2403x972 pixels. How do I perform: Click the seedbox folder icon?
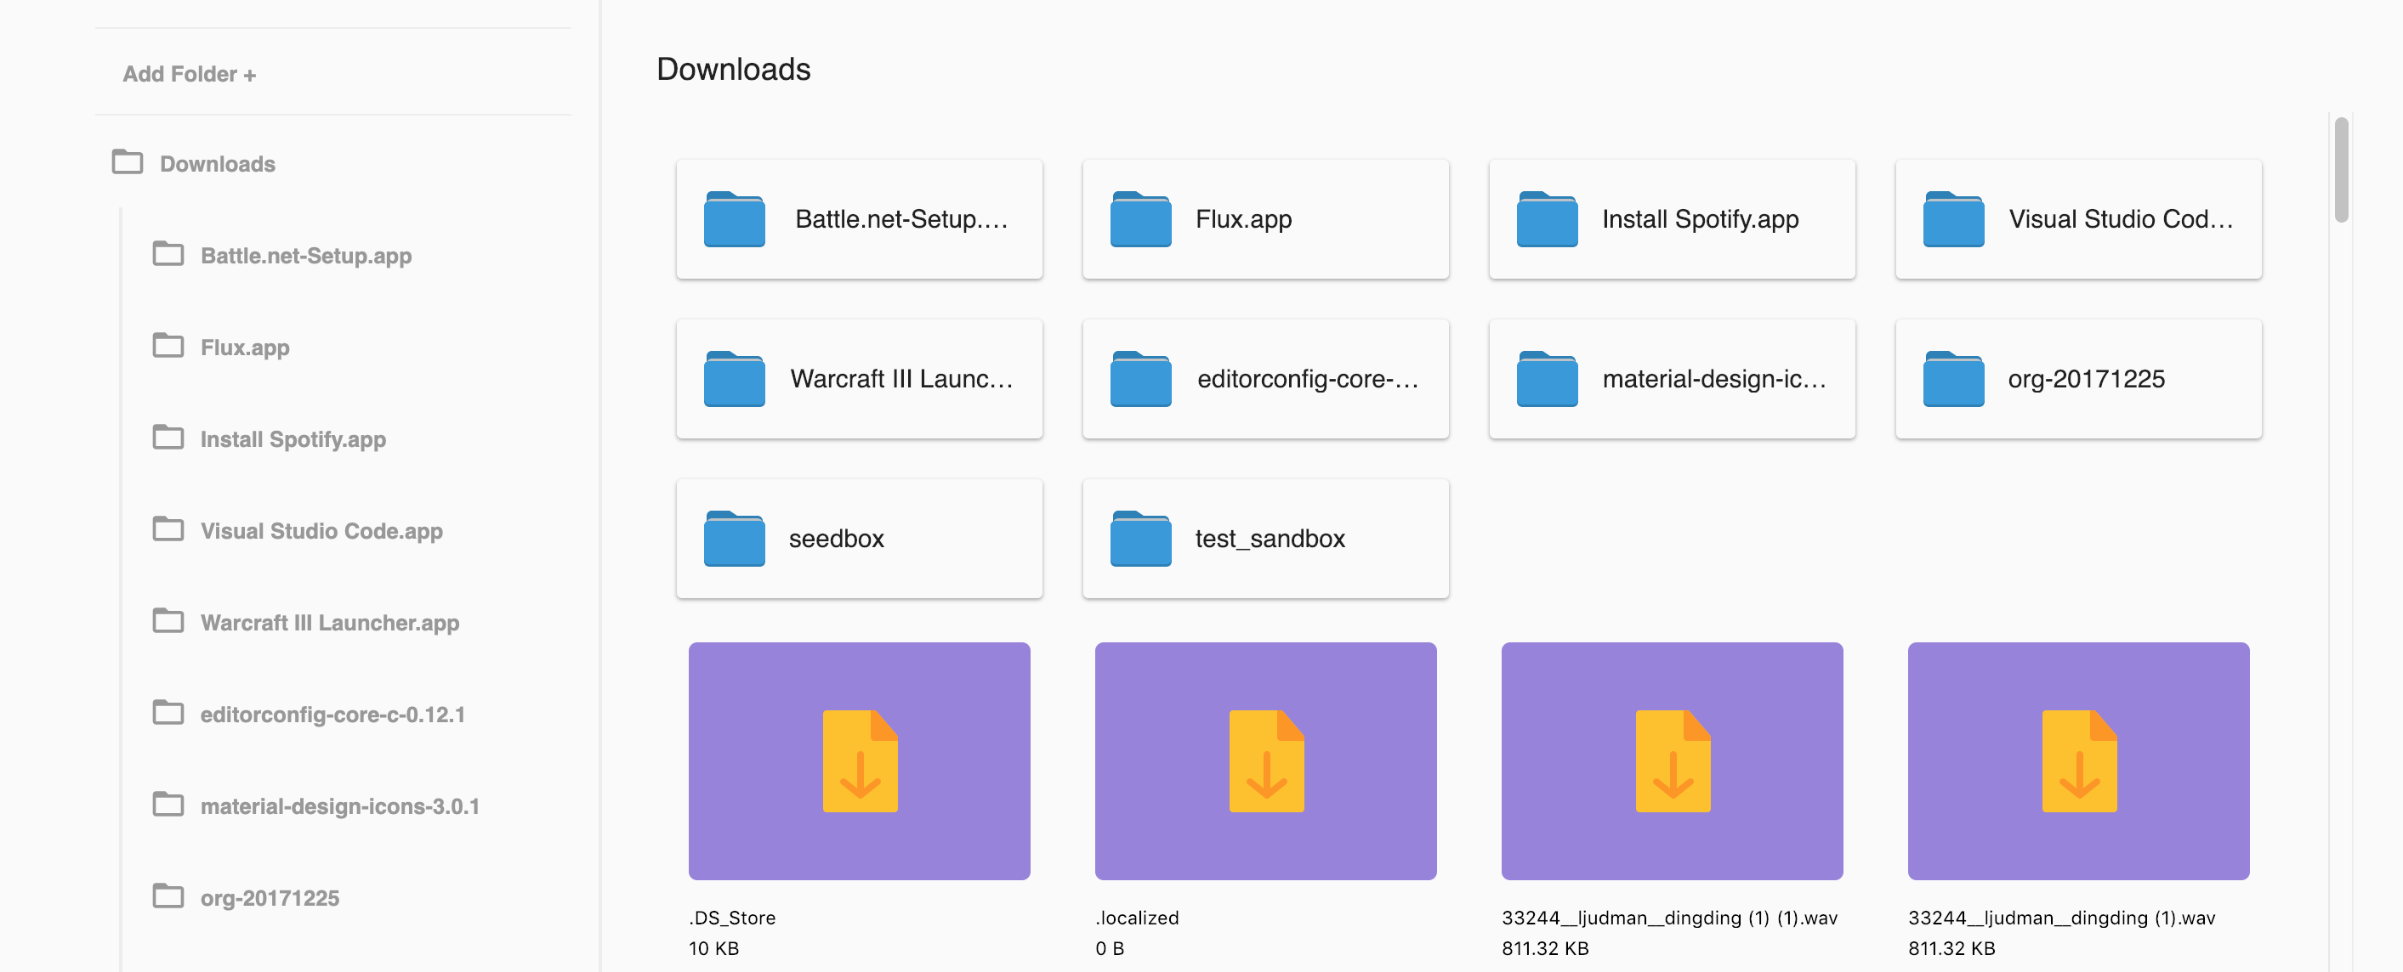pos(734,539)
